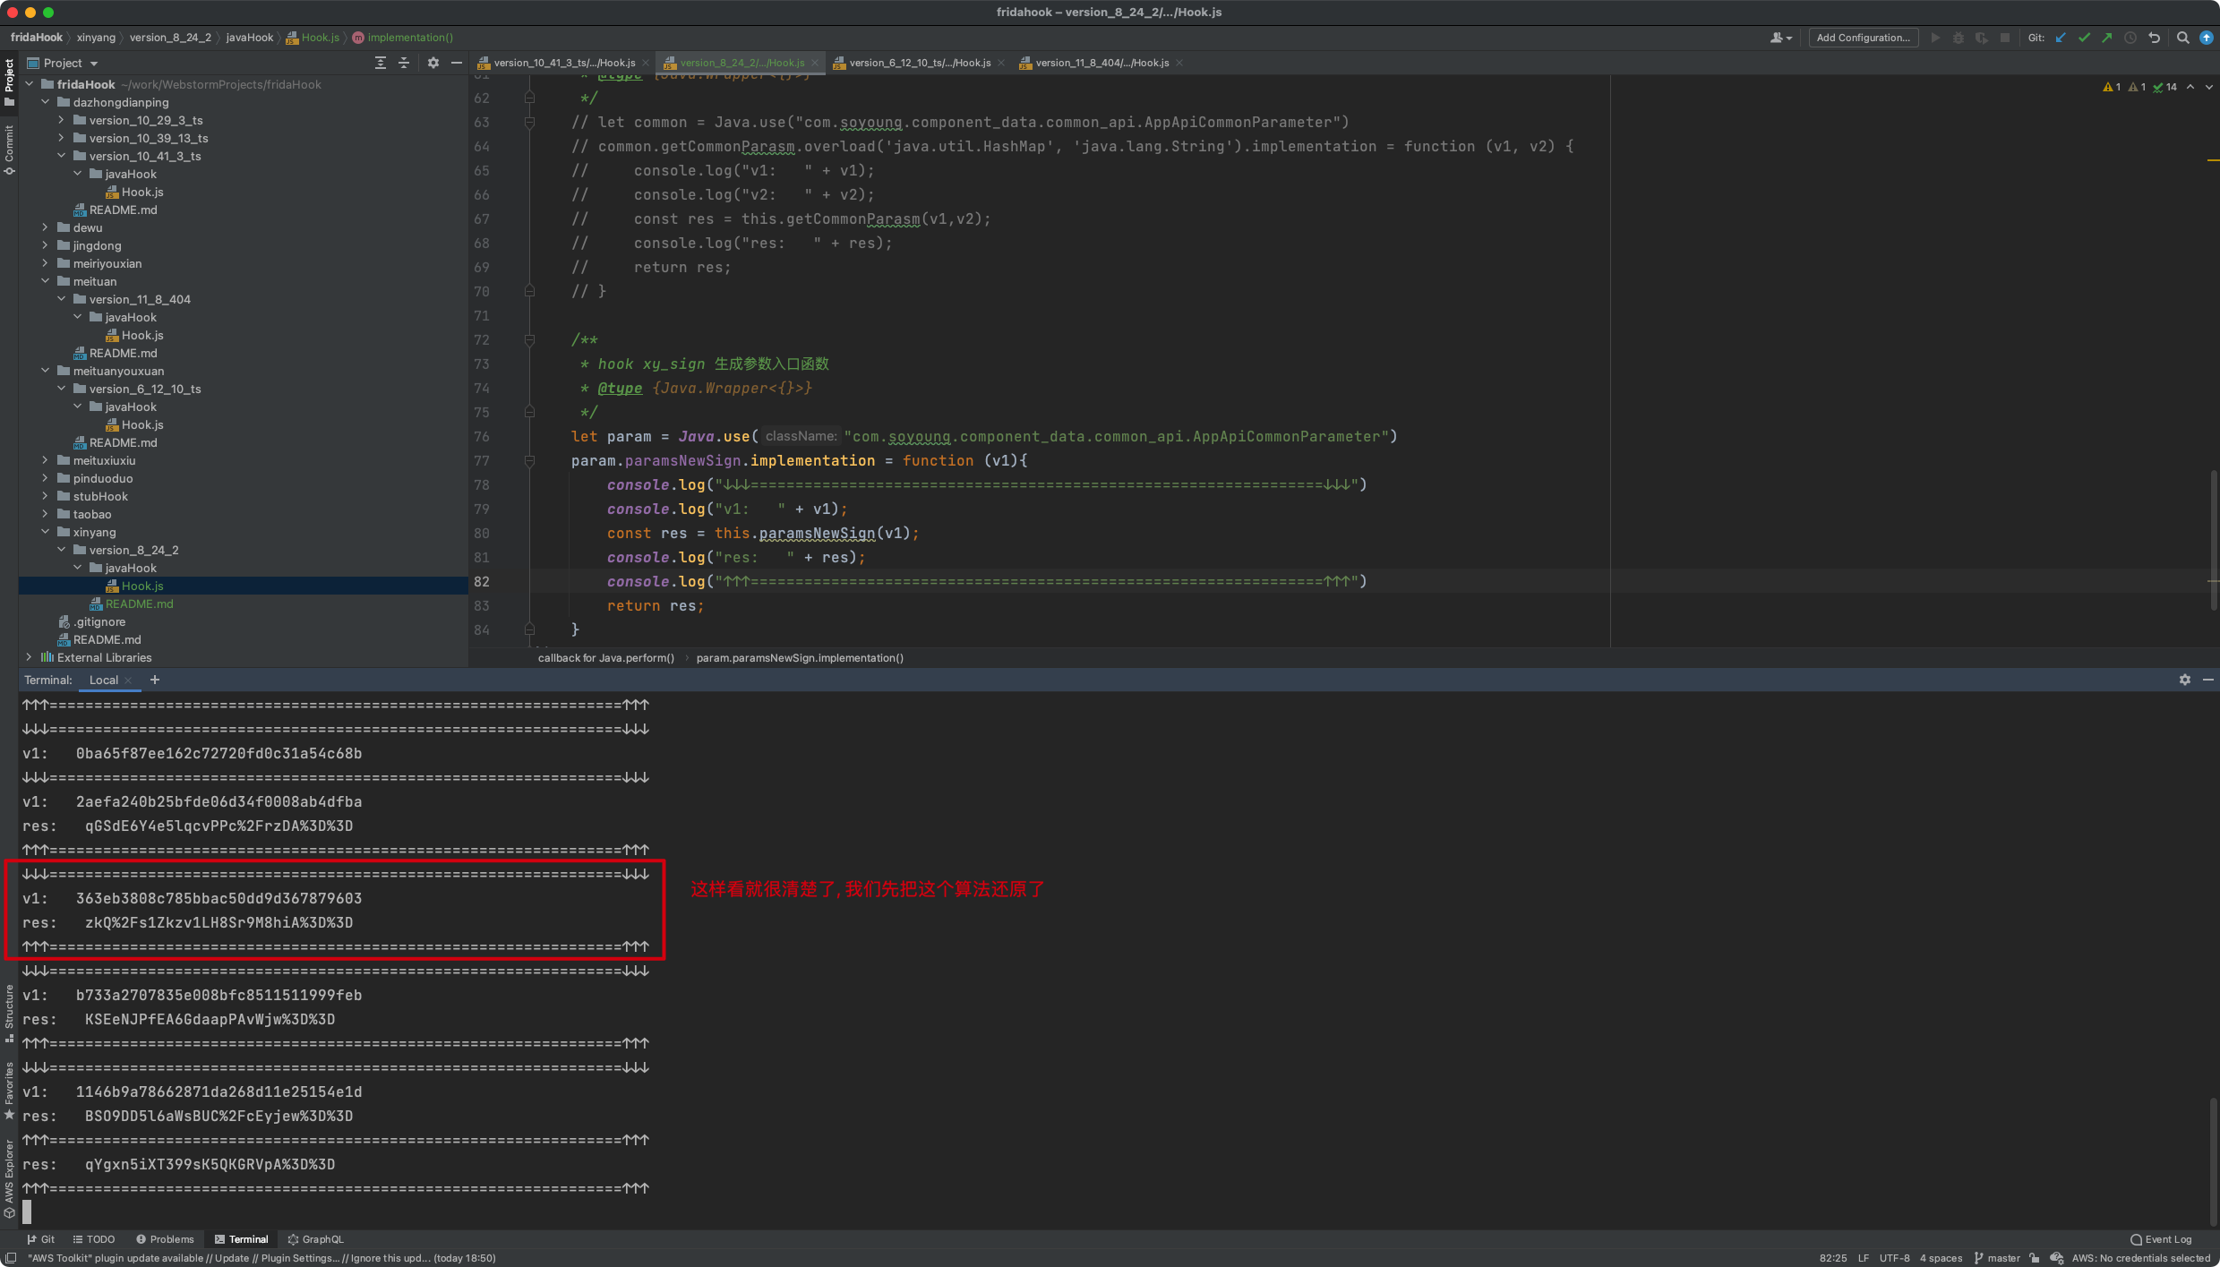Switch to version_11_8_404 Hook.js tab
This screenshot has width=2220, height=1267.
point(1101,63)
